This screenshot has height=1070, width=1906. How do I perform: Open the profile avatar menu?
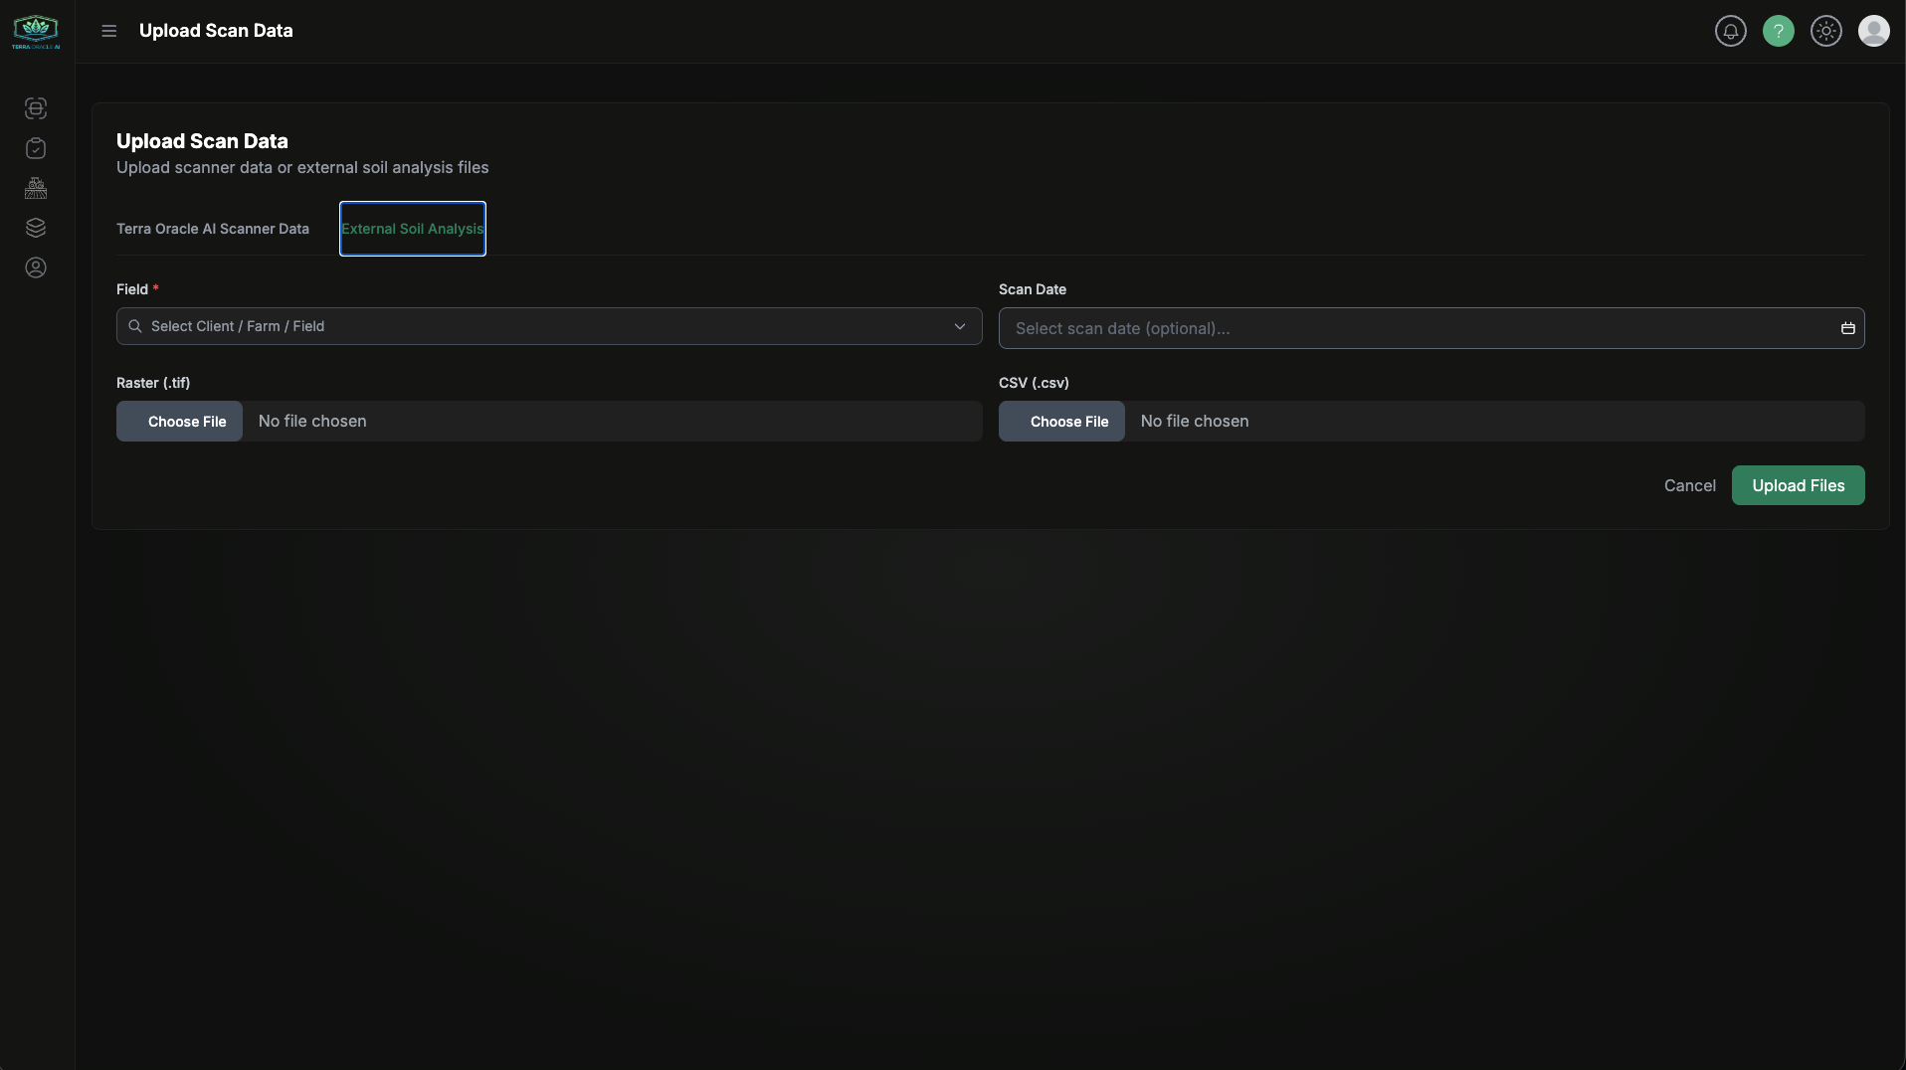(x=1873, y=31)
